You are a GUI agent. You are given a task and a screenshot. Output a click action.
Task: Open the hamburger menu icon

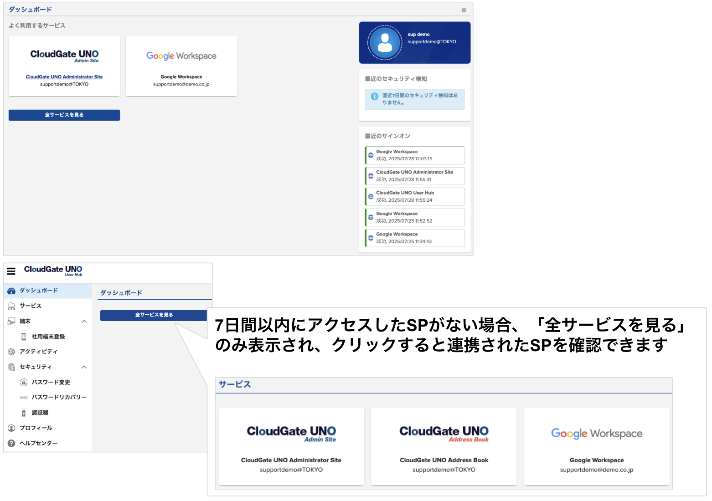[x=11, y=271]
